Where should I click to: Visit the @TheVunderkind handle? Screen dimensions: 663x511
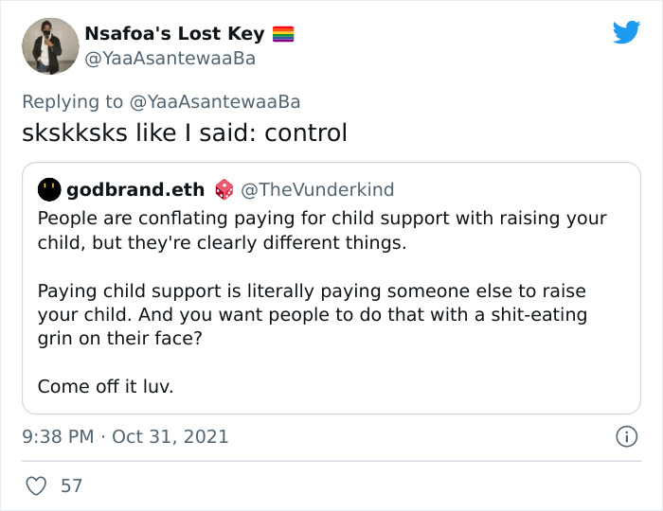click(317, 189)
